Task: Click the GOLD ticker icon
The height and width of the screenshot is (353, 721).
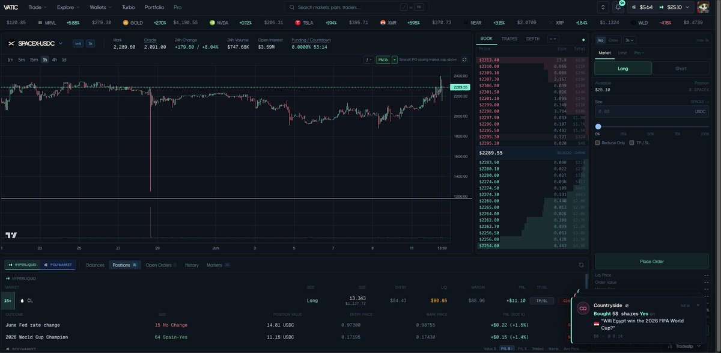Action: [126, 22]
